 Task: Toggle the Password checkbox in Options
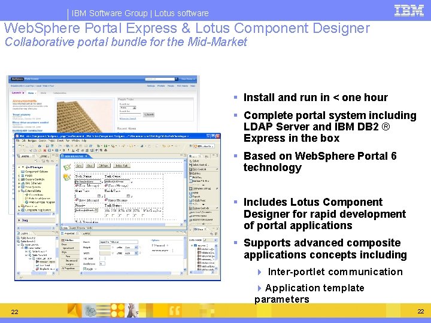pos(153,245)
